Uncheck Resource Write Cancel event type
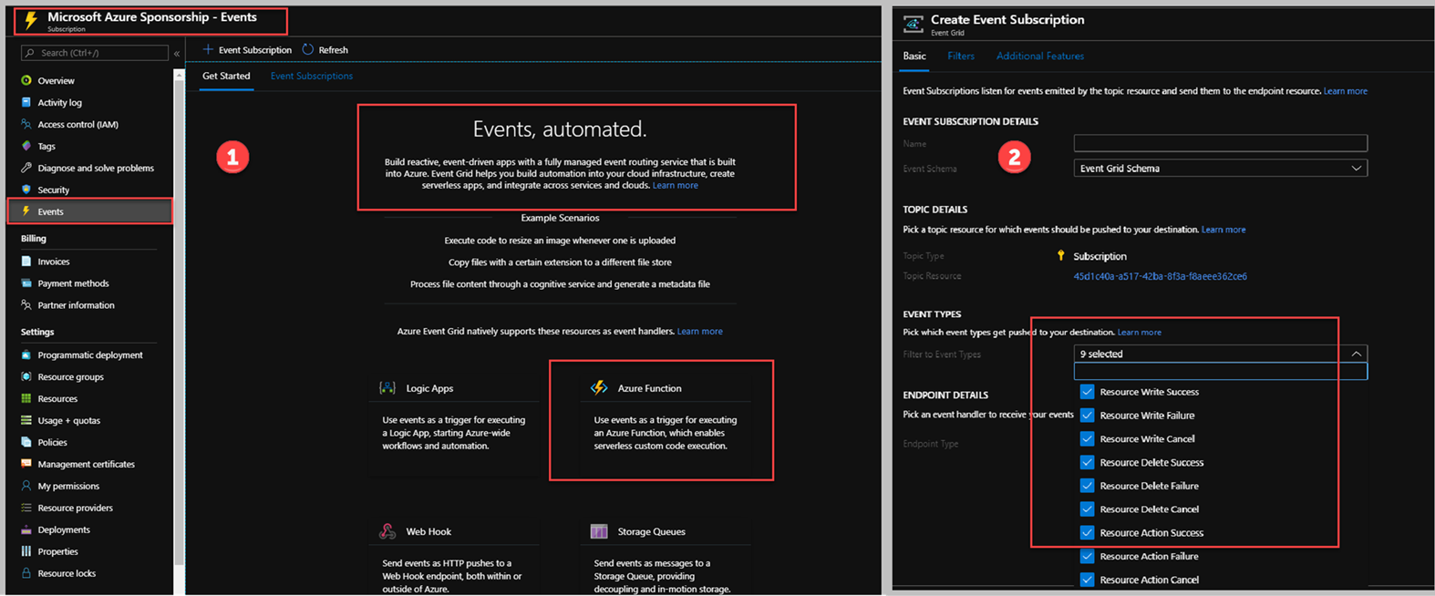The height and width of the screenshot is (596, 1435). [1087, 439]
